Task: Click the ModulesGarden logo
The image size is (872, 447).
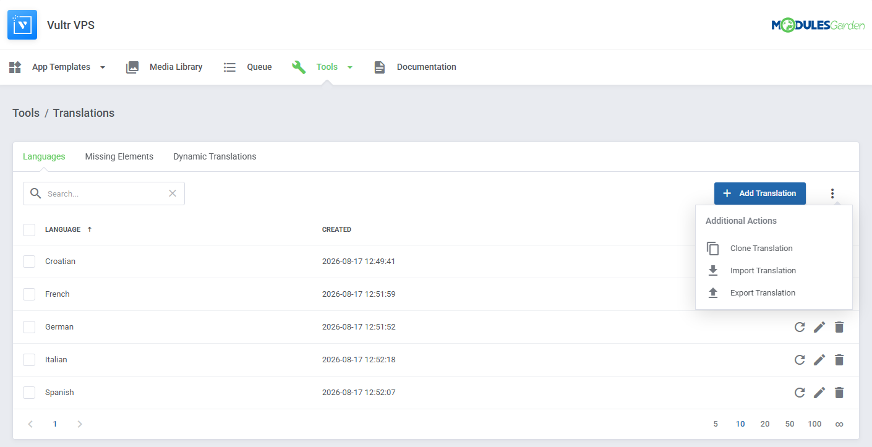Action: [818, 25]
